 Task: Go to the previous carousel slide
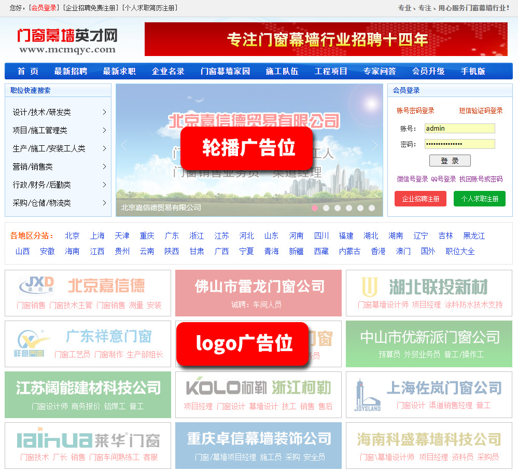click(124, 146)
